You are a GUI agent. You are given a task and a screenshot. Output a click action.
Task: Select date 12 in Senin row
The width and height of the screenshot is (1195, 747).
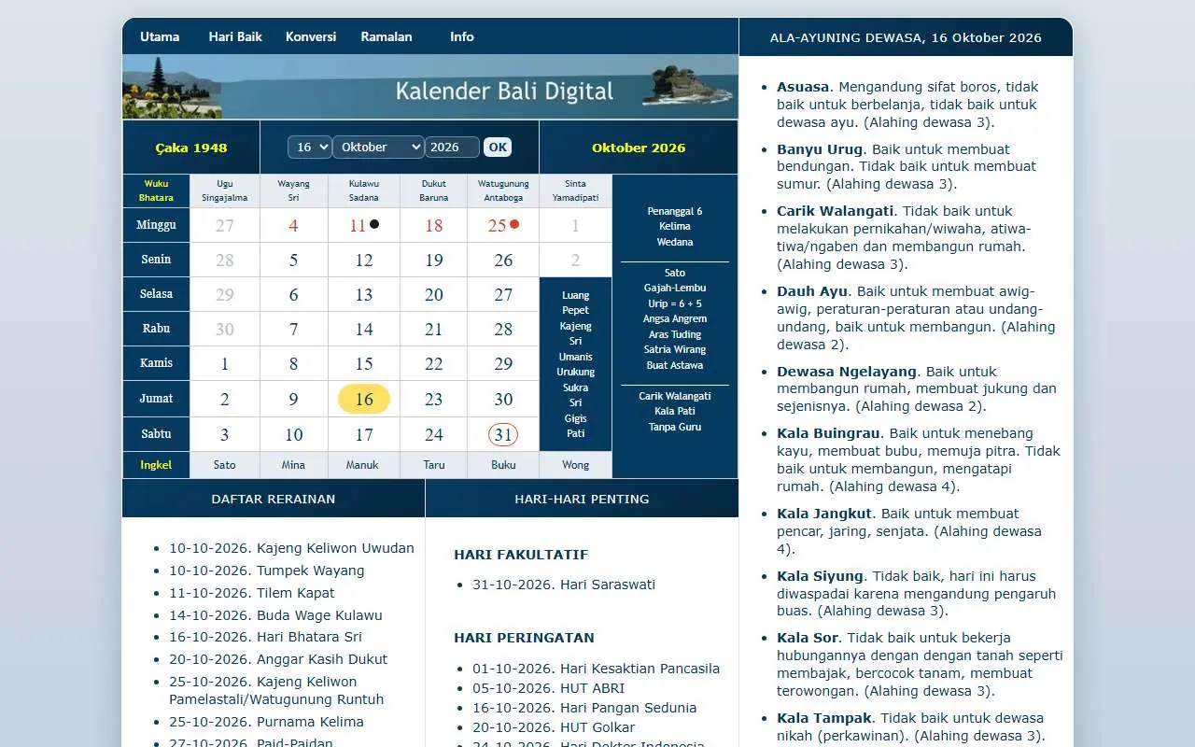(x=364, y=260)
